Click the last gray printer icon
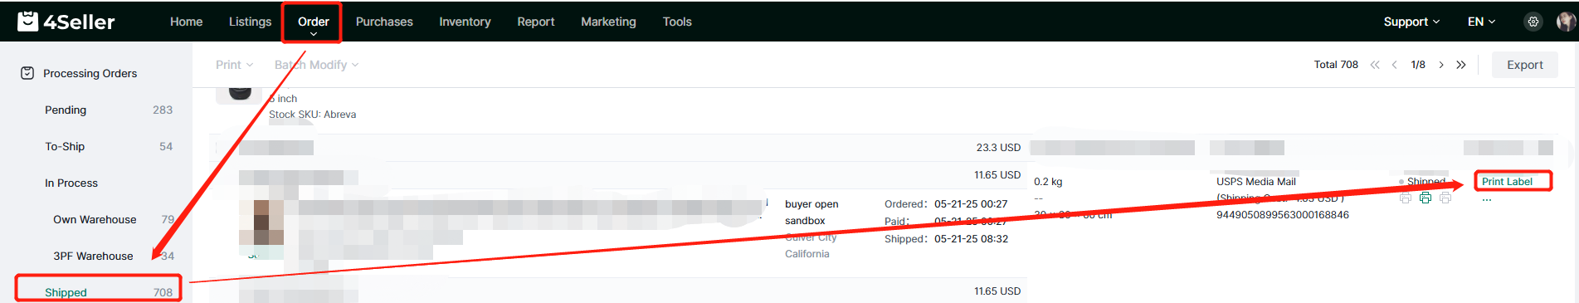Screen dimensions: 1579x303 [1445, 198]
